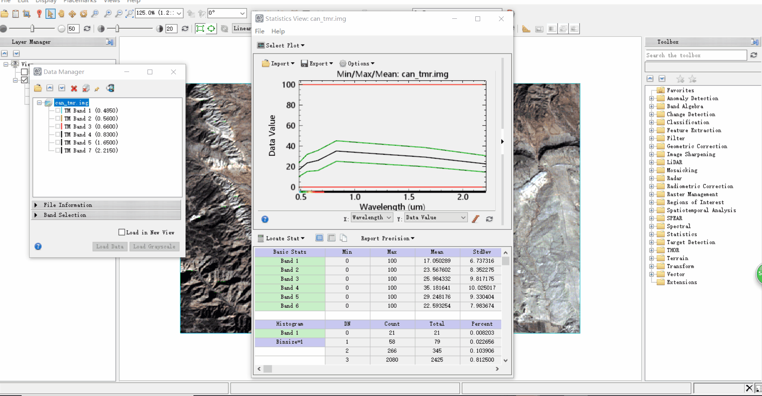Toggle the checked layer box in Layer Manager
Viewport: 762px width, 396px height.
coord(24,80)
